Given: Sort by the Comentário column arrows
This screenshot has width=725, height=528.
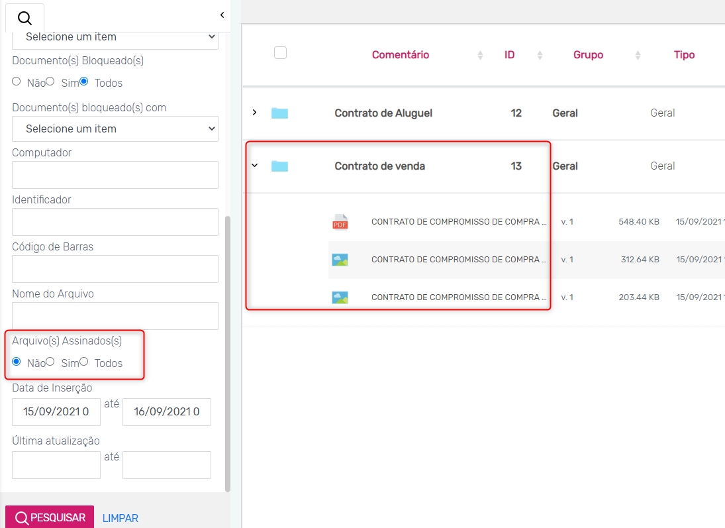Looking at the screenshot, I should (480, 56).
